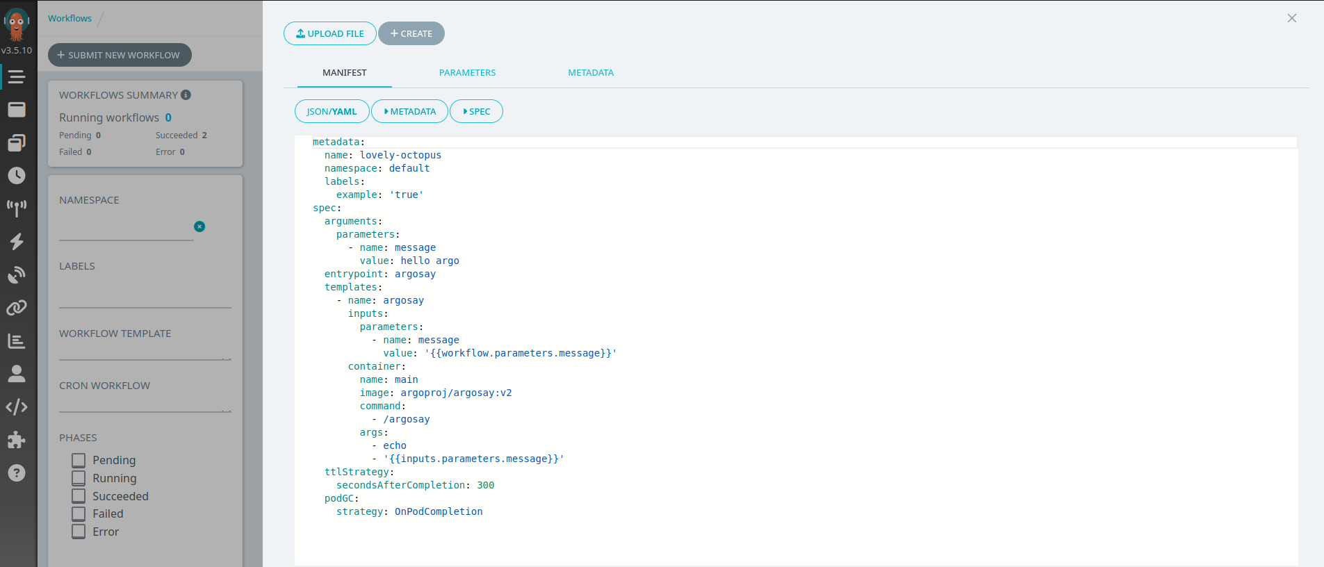This screenshot has width=1324, height=567.
Task: Click the 'Succeeded 2' summary count
Action: 181,135
